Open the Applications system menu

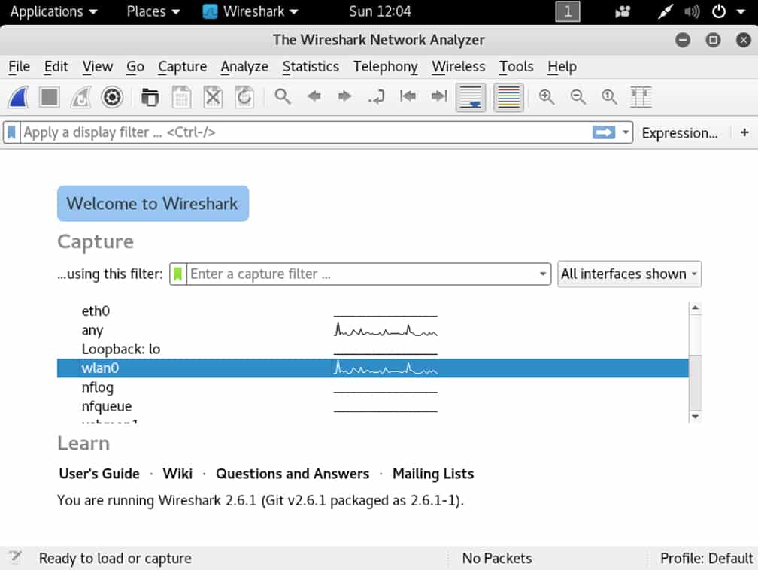pos(53,11)
